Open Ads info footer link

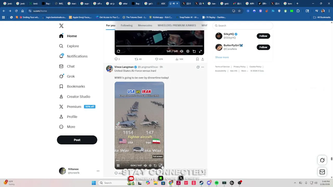tap(234, 71)
